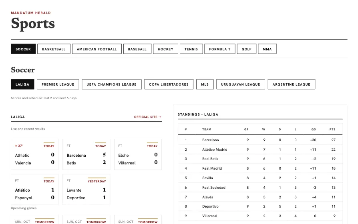Click Barcelona's +30 goal difference

coord(313,140)
